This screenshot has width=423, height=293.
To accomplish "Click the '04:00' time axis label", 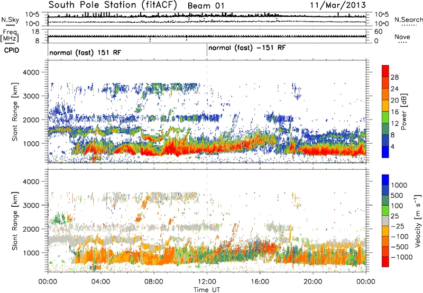I will [x=100, y=282].
